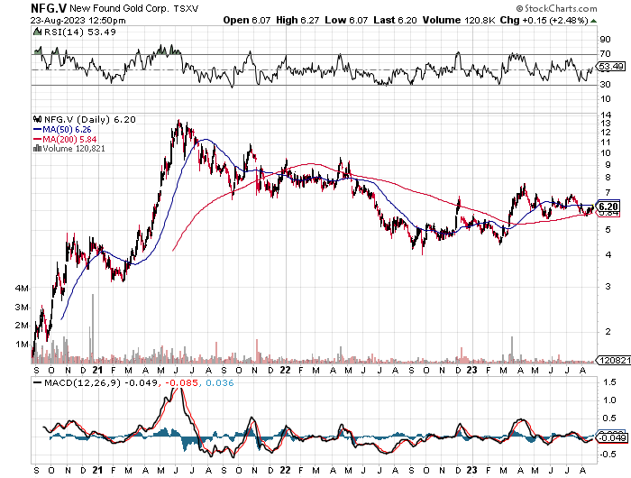631x478 pixels.
Task: Click the blue 0.036 MACD histogram value
Action: point(220,383)
